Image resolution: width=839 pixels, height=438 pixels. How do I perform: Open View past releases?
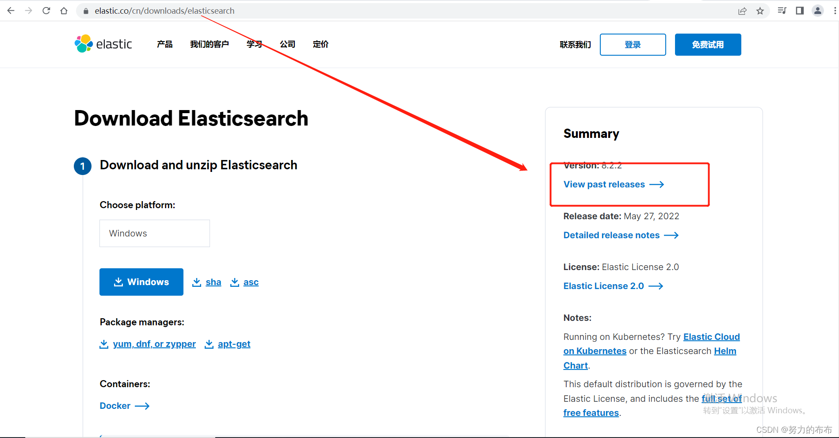[604, 184]
